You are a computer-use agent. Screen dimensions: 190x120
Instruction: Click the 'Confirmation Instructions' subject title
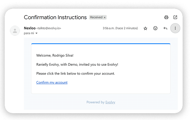coord(55,18)
